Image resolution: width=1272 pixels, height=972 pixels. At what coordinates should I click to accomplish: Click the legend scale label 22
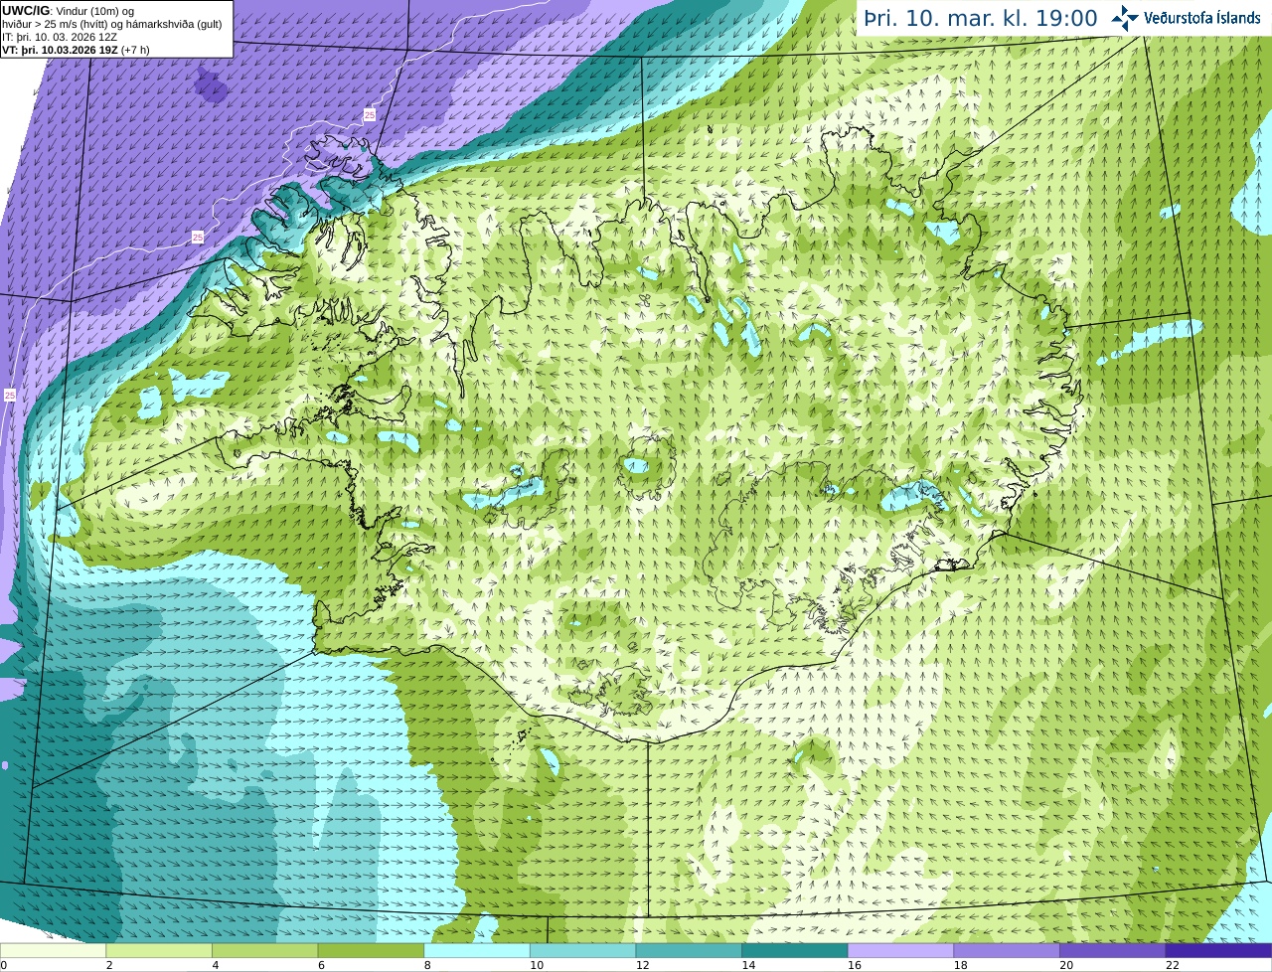pos(1173,965)
